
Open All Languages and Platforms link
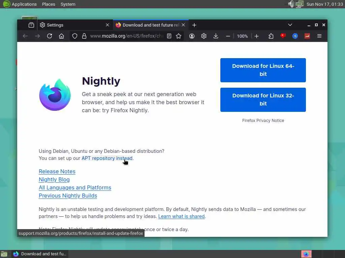75,188
